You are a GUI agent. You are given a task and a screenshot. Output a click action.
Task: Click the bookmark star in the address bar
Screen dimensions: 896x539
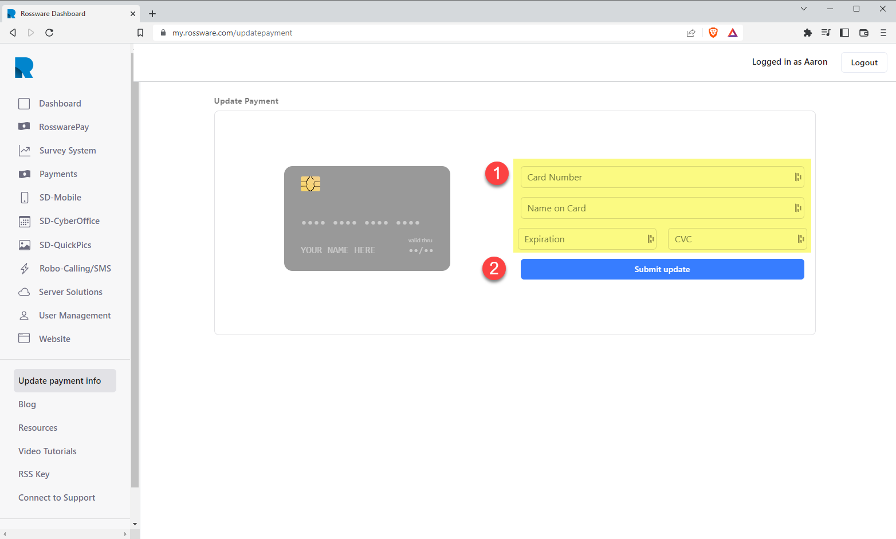140,33
